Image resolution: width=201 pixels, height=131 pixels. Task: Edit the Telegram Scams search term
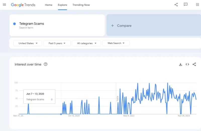point(57,25)
